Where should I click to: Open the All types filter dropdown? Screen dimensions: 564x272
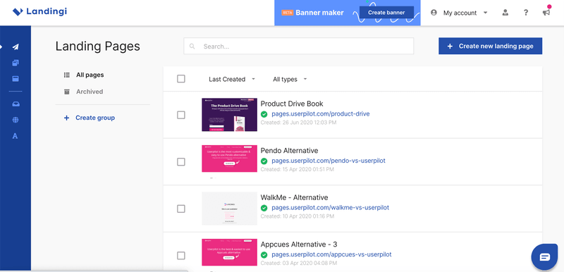click(x=290, y=80)
